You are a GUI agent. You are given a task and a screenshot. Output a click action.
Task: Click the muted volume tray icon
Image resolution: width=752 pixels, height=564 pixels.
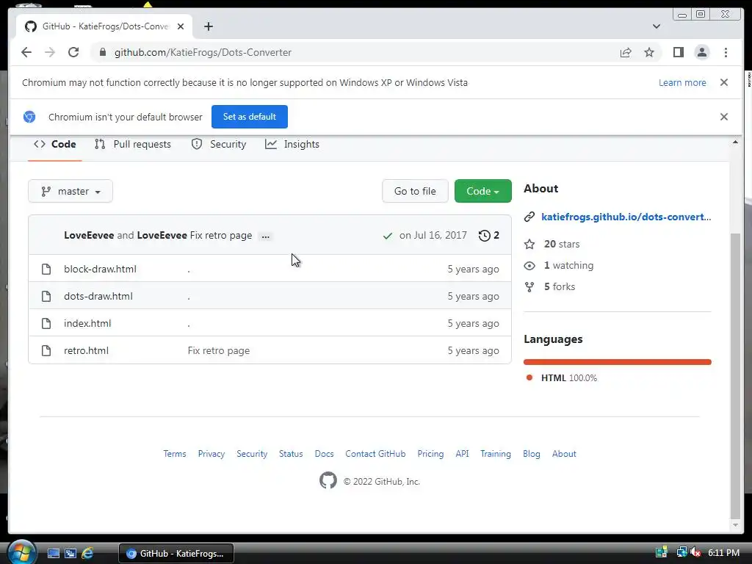[x=695, y=553]
